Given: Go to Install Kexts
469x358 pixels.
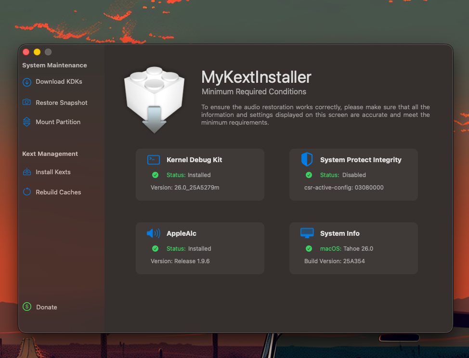Looking at the screenshot, I should point(53,172).
